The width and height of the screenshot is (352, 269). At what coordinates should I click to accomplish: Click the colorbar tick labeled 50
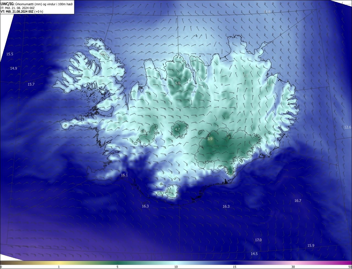pyautogui.click(x=350, y=267)
